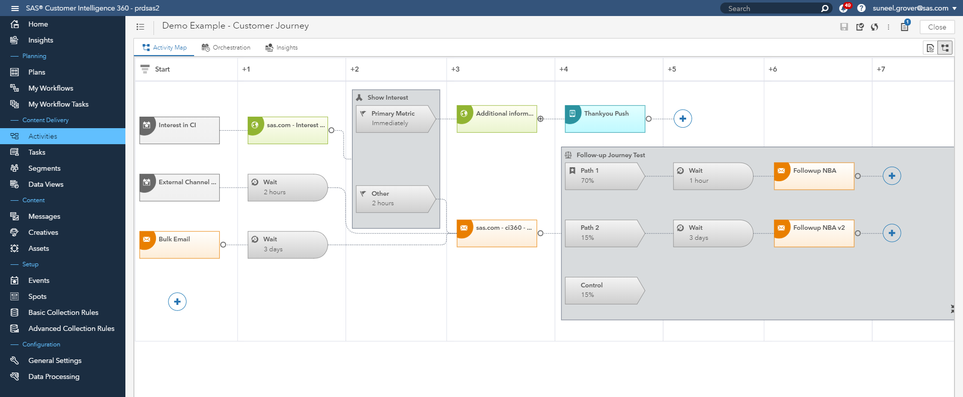This screenshot has height=397, width=963.
Task: Switch to the diagram map view toggle
Action: tap(945, 48)
